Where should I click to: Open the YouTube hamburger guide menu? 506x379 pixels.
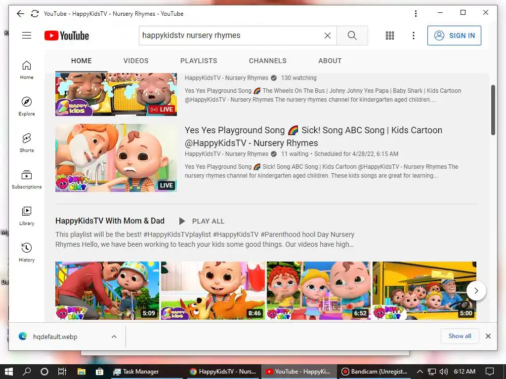point(27,36)
